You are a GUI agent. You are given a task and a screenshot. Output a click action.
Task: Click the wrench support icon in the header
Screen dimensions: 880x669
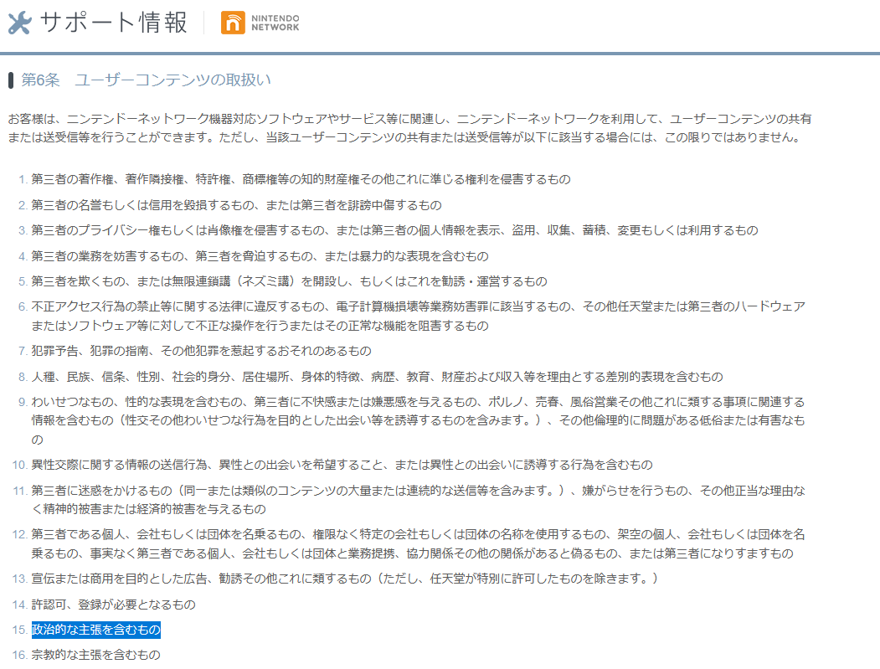20,23
